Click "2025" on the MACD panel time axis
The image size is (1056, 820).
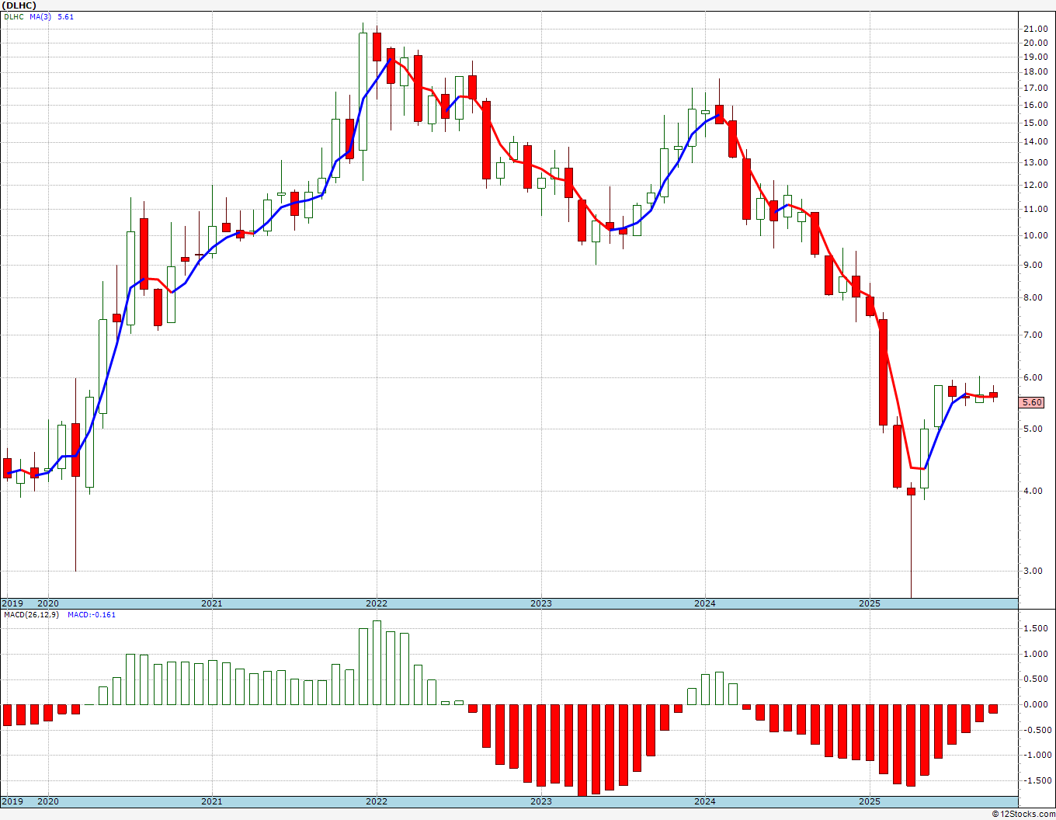tap(870, 801)
